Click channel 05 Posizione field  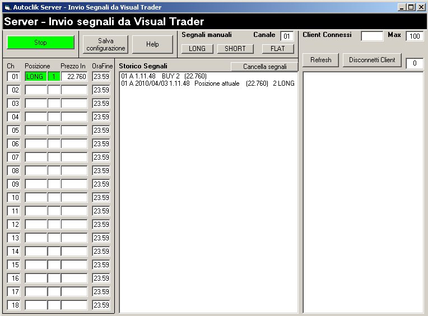tap(36, 130)
